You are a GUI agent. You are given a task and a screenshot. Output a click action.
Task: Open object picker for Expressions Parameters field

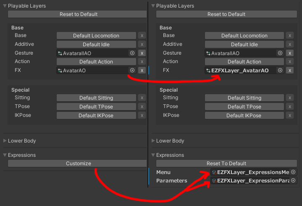(x=293, y=180)
